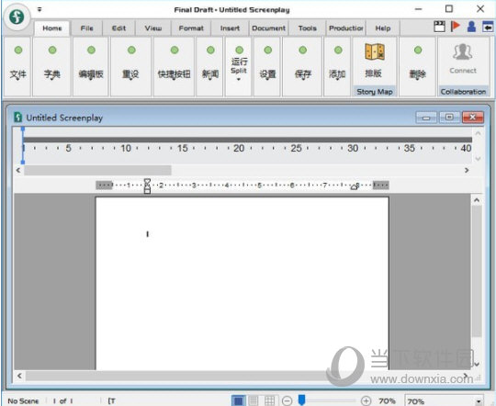Open the 70% zoom combo box

[x=445, y=400]
